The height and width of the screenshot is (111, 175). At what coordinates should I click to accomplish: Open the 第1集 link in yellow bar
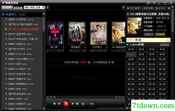point(138,40)
